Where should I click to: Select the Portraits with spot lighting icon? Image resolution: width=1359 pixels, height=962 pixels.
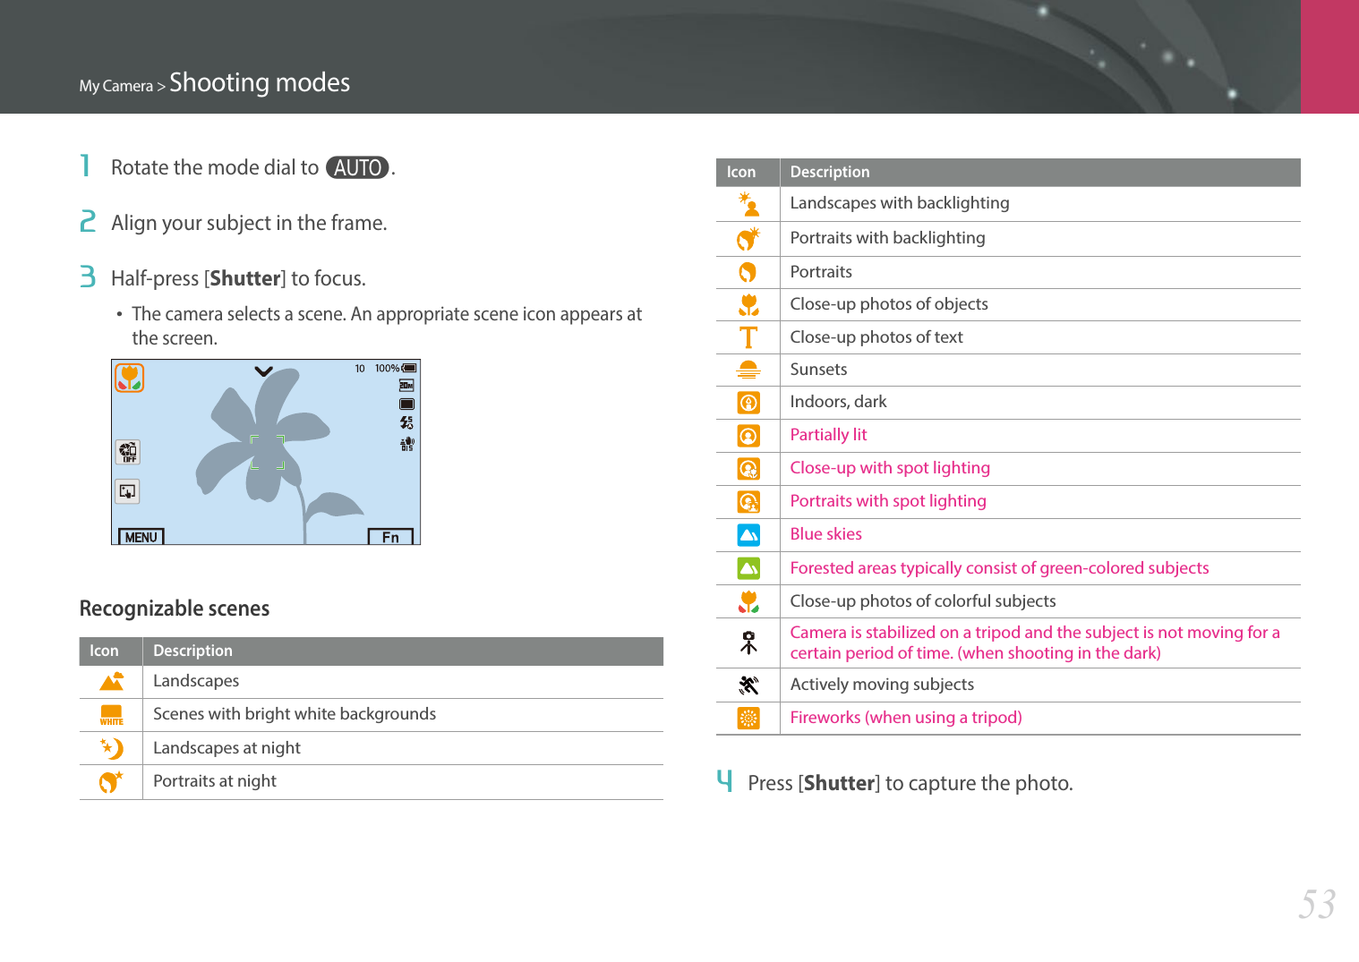(748, 502)
